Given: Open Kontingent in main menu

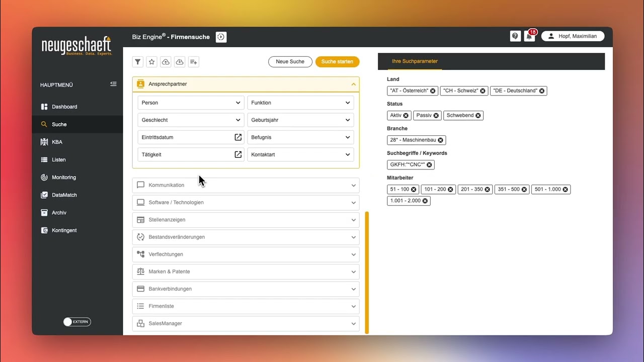Looking at the screenshot, I should pos(77,230).
